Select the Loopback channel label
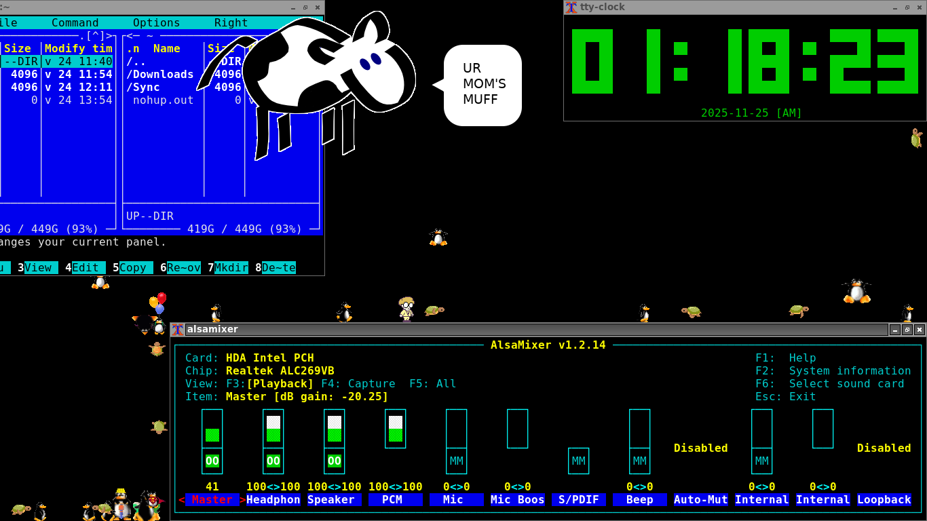 [884, 499]
